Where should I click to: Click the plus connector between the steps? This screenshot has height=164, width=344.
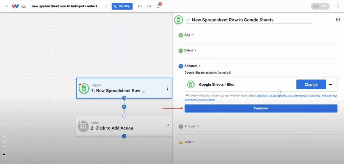[124, 107]
